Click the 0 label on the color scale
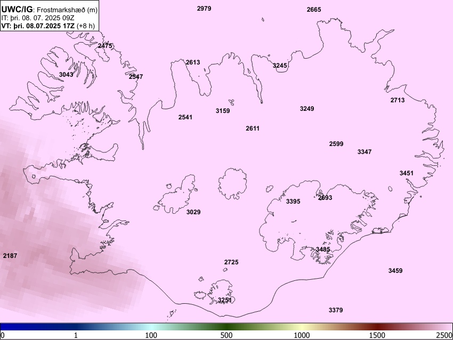The height and width of the screenshot is (340, 453). coord(3,335)
